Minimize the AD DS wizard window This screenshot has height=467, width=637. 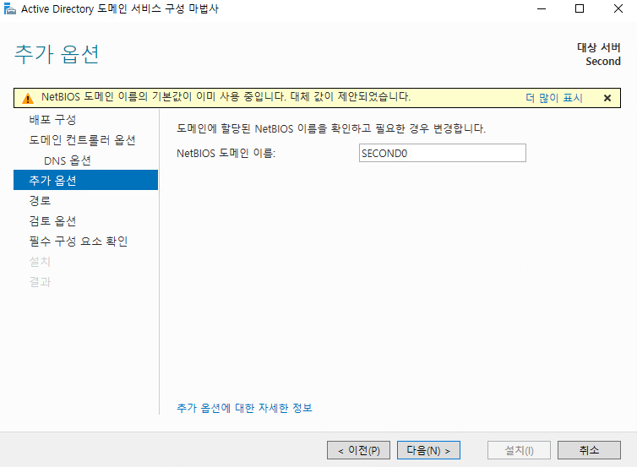click(x=542, y=8)
